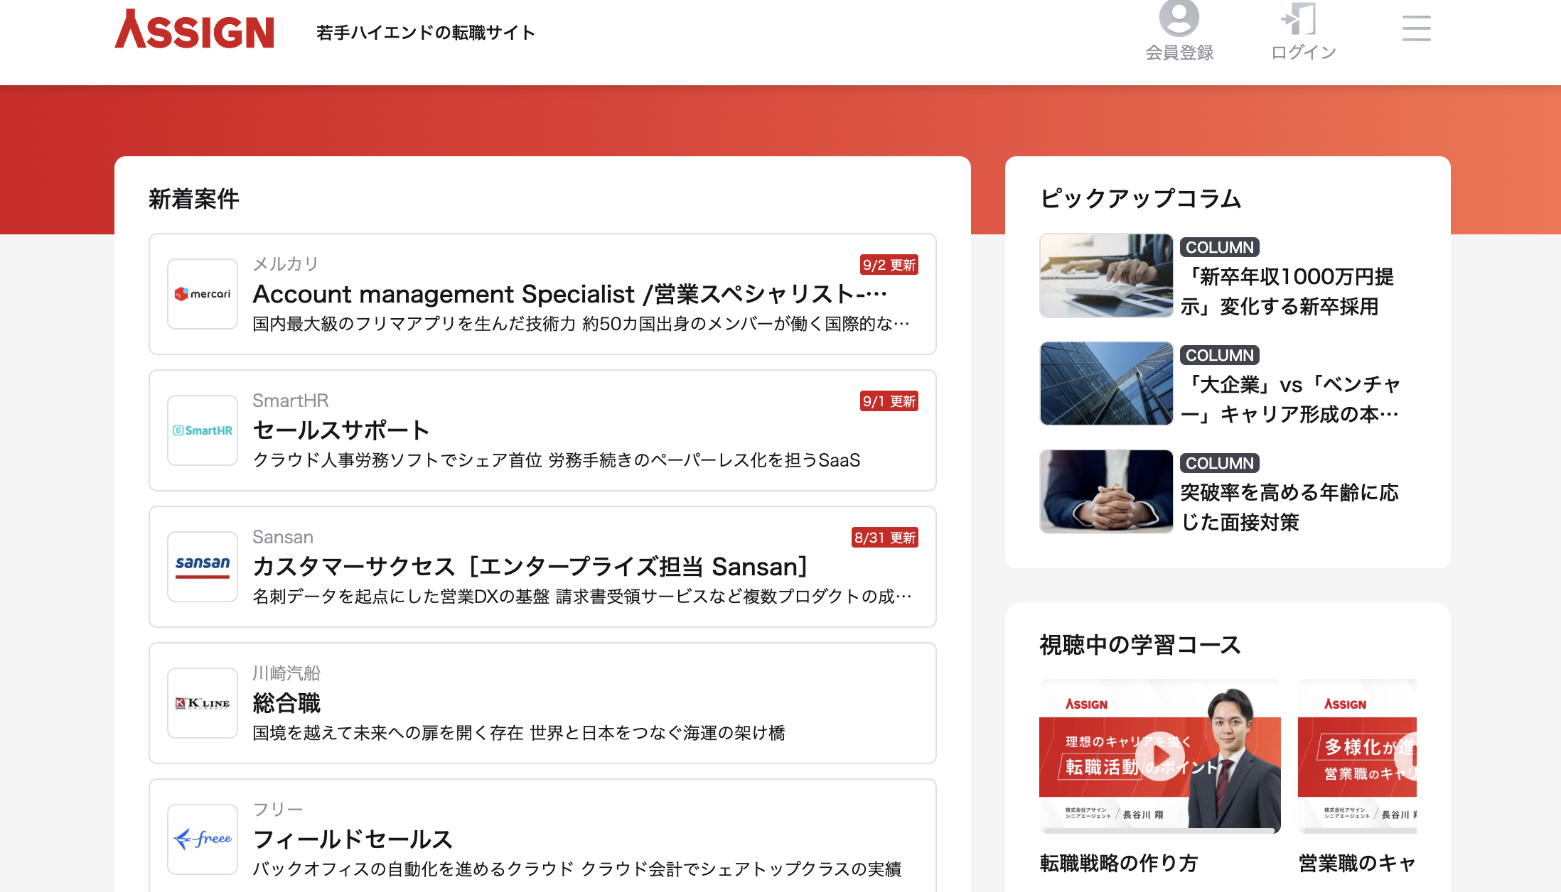
Task: Click the 名刺データを起点にした description text
Action: pos(582,597)
